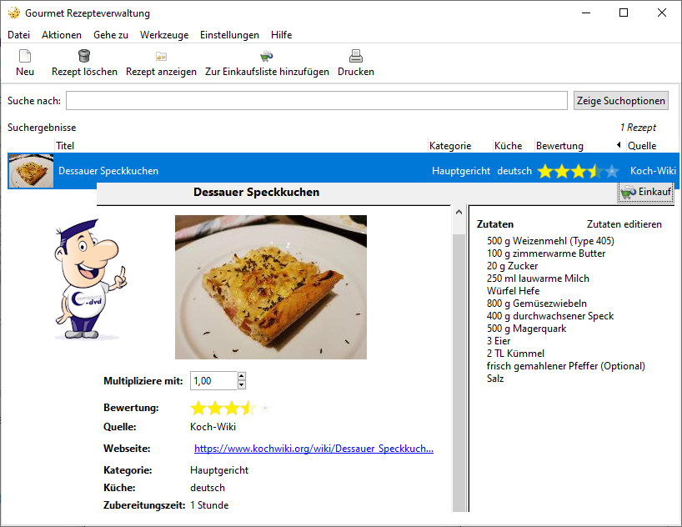The width and height of the screenshot is (682, 527).
Task: Click Zeige Suchoptionen button
Action: click(x=621, y=101)
